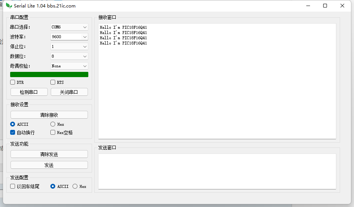Select Hex send mode radio button
This screenshot has height=207, width=354.
(x=75, y=186)
